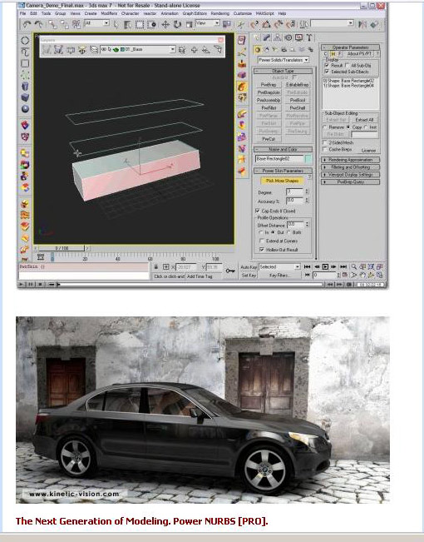Select the Both offset radio button
Viewport: 424px width, 542px height.
click(x=289, y=232)
